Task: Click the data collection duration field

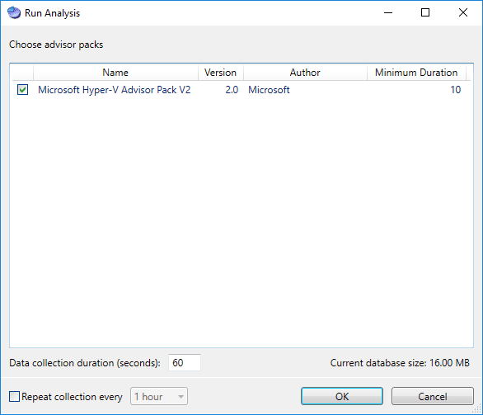Action: pyautogui.click(x=185, y=363)
